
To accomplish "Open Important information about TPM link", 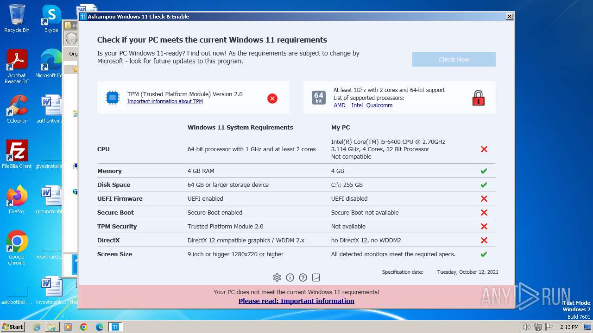I will [x=165, y=101].
